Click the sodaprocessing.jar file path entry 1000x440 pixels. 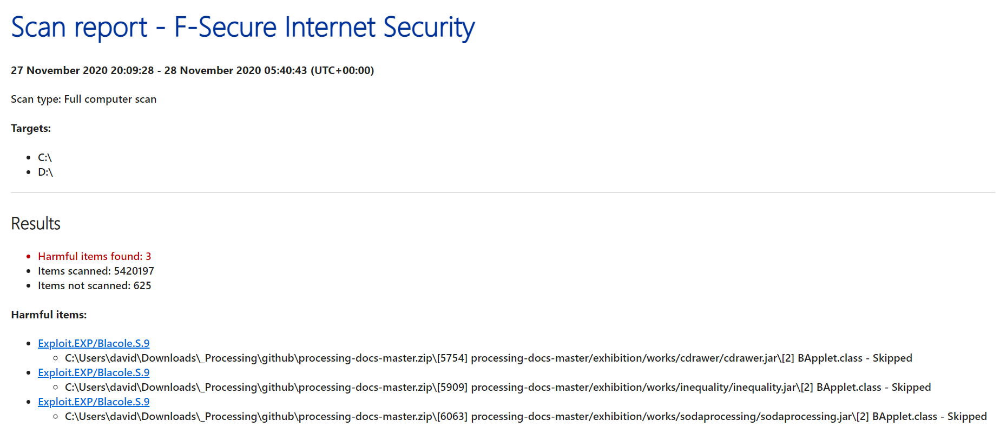point(526,416)
